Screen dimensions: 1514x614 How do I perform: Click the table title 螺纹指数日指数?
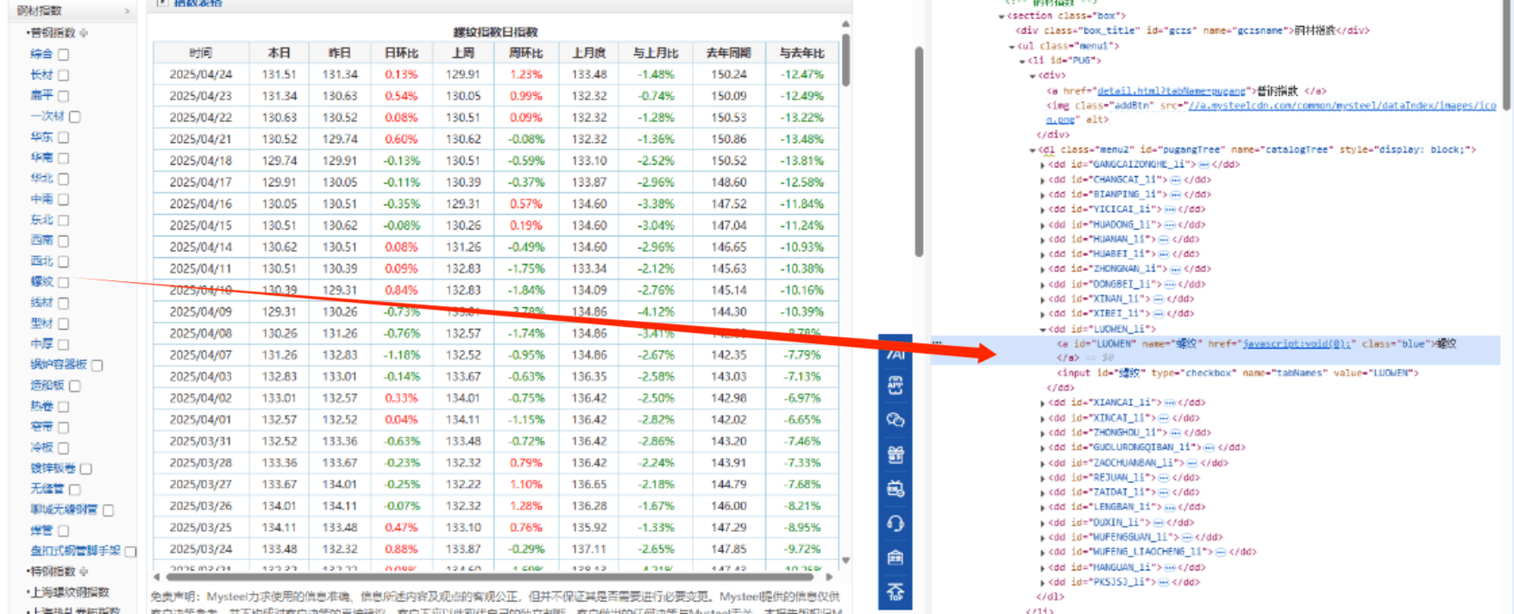point(496,32)
